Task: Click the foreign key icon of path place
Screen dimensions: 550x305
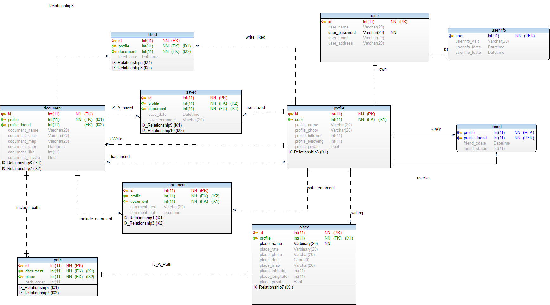Action: 21,277
